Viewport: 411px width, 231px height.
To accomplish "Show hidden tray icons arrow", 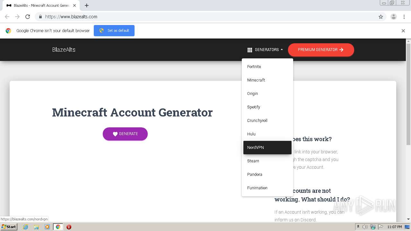I will (x=358, y=227).
